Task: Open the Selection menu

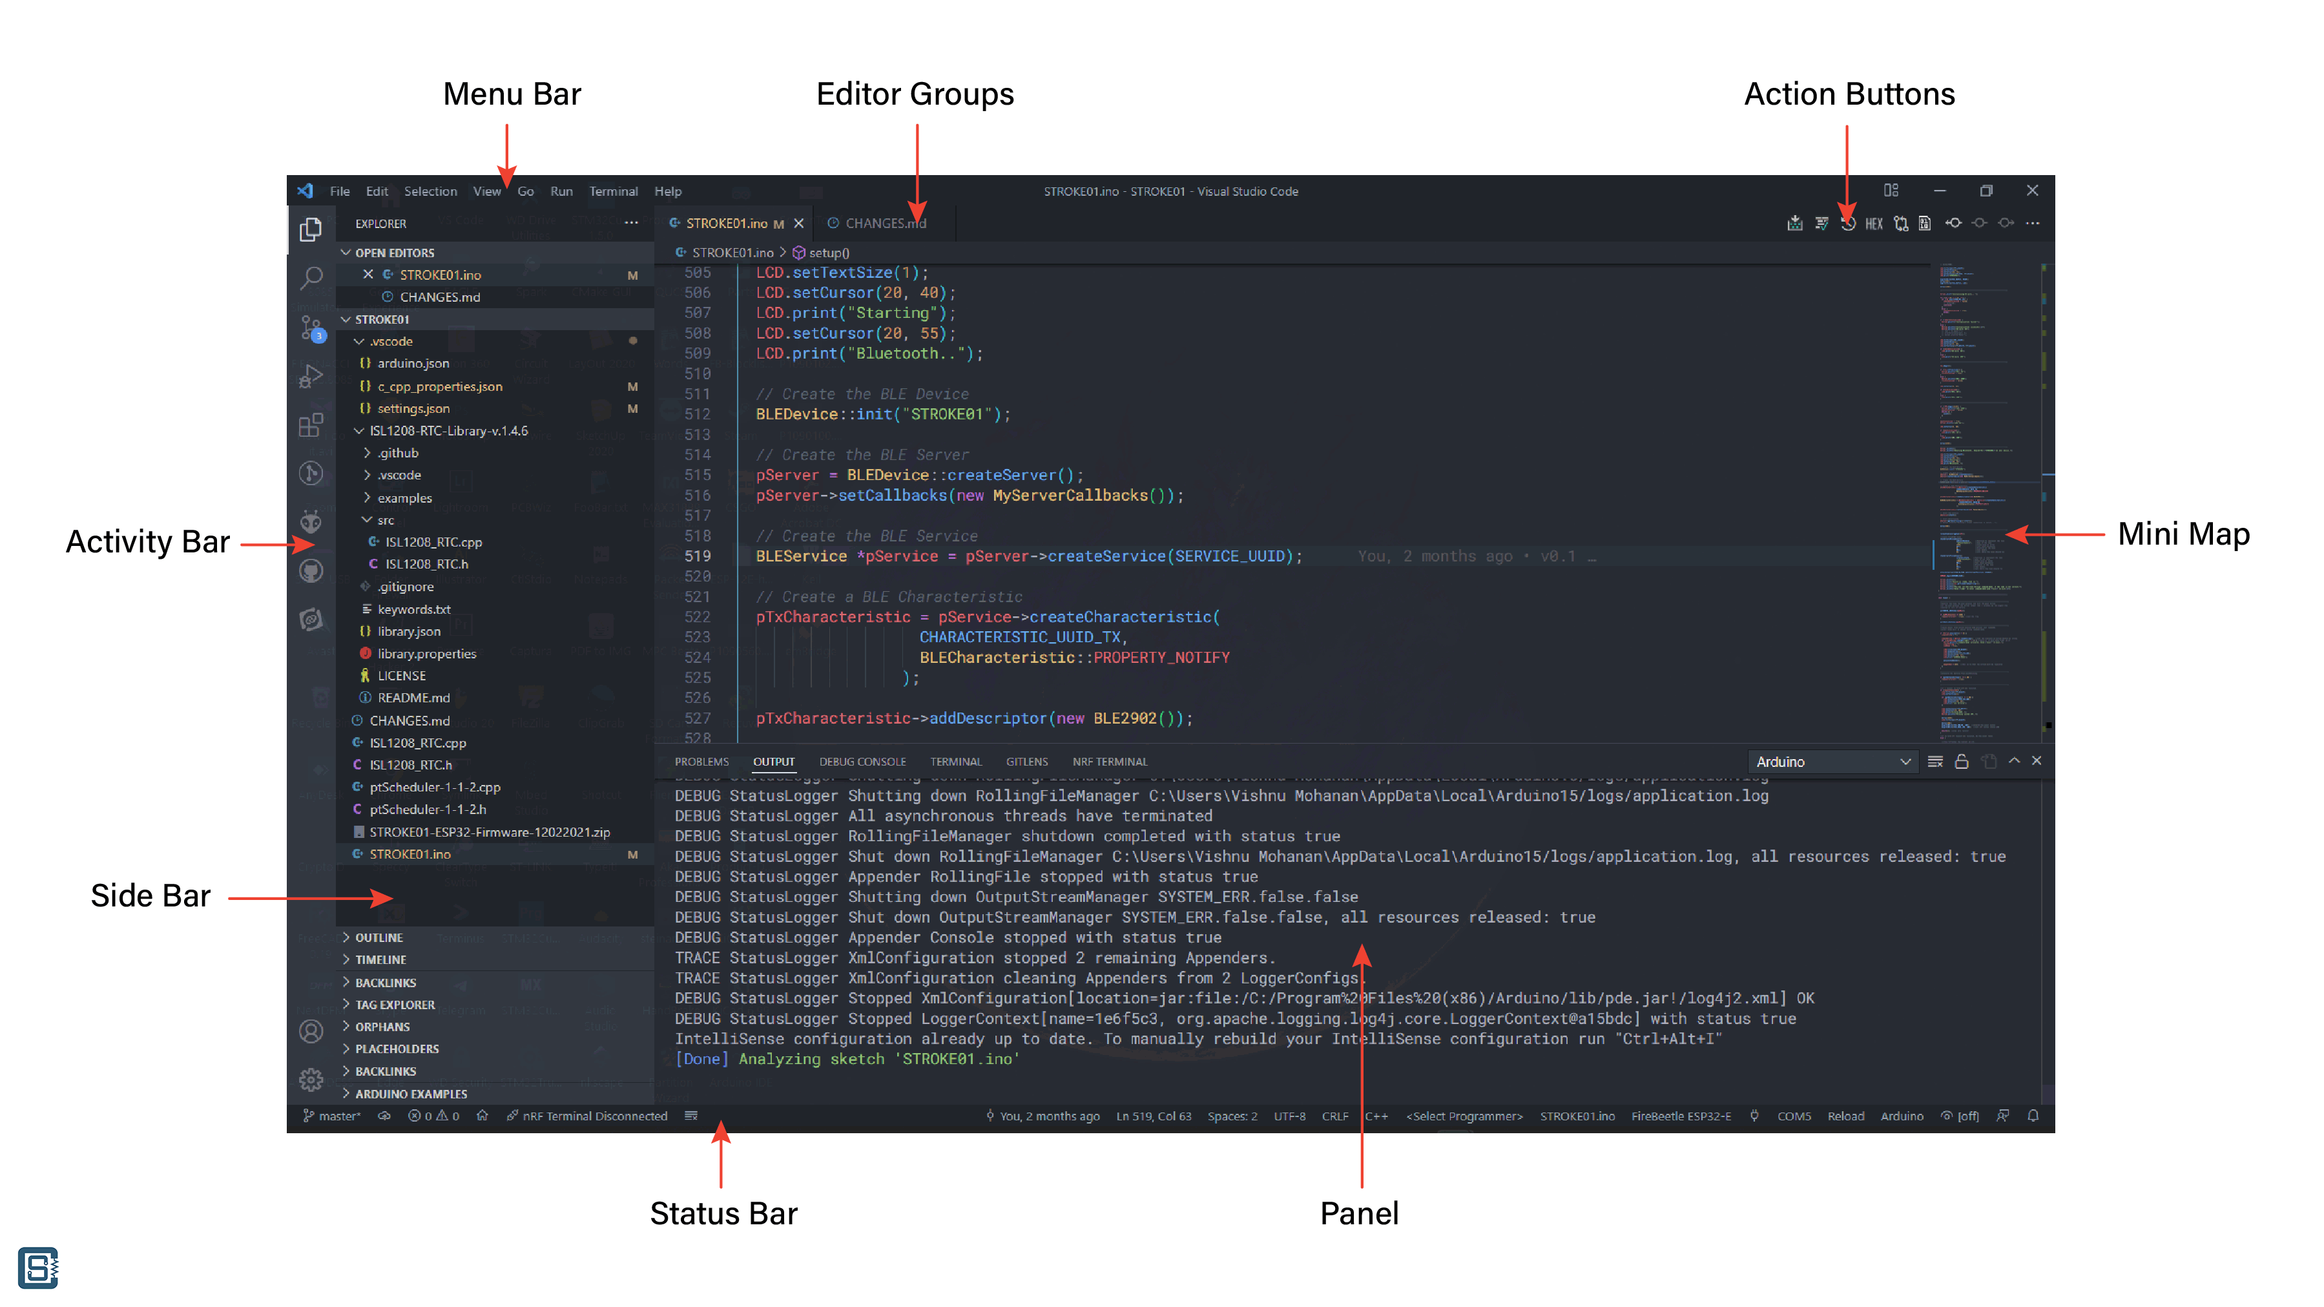Action: pos(430,191)
